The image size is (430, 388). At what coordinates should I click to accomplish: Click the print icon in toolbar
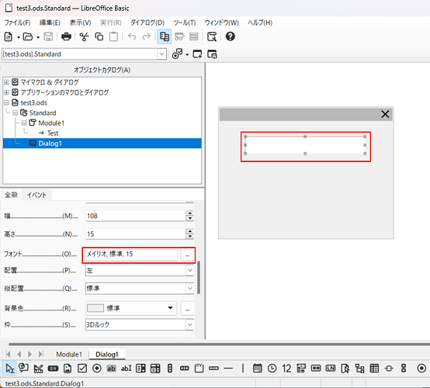click(x=66, y=36)
